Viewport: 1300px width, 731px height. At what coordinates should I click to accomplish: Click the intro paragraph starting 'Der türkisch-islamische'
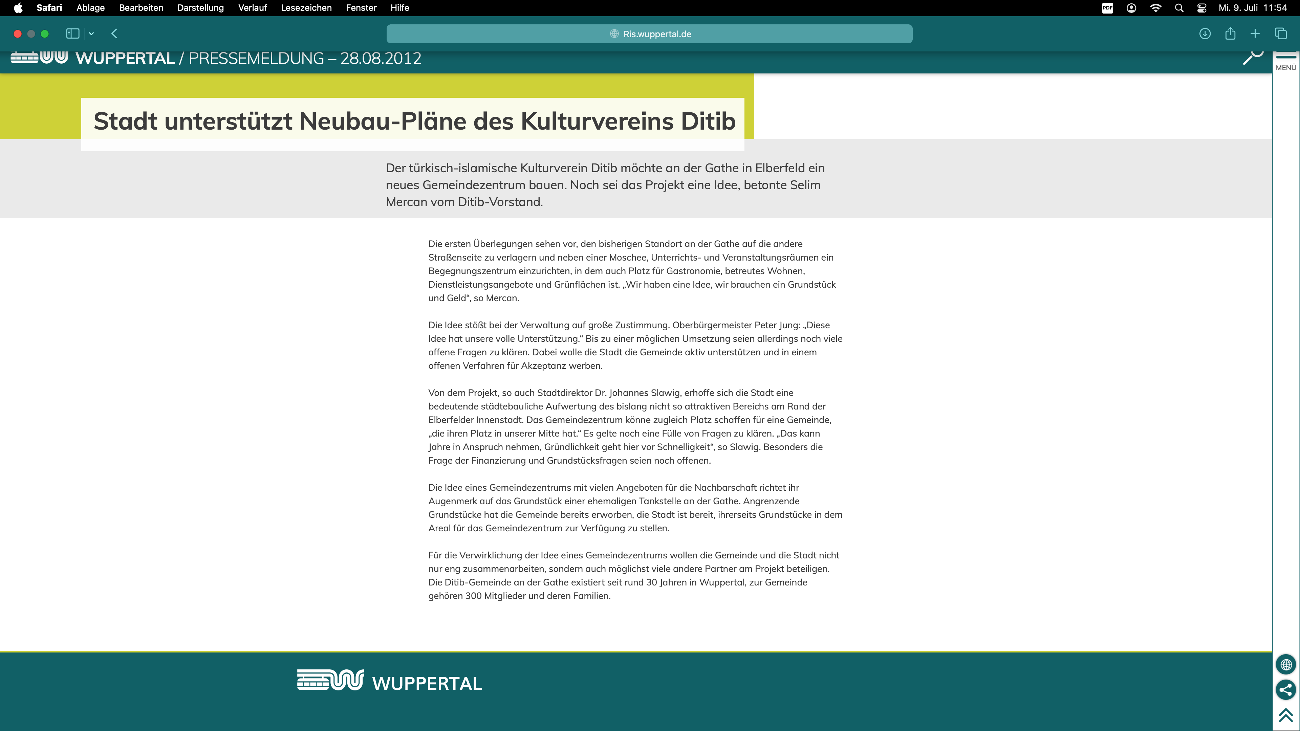606,185
